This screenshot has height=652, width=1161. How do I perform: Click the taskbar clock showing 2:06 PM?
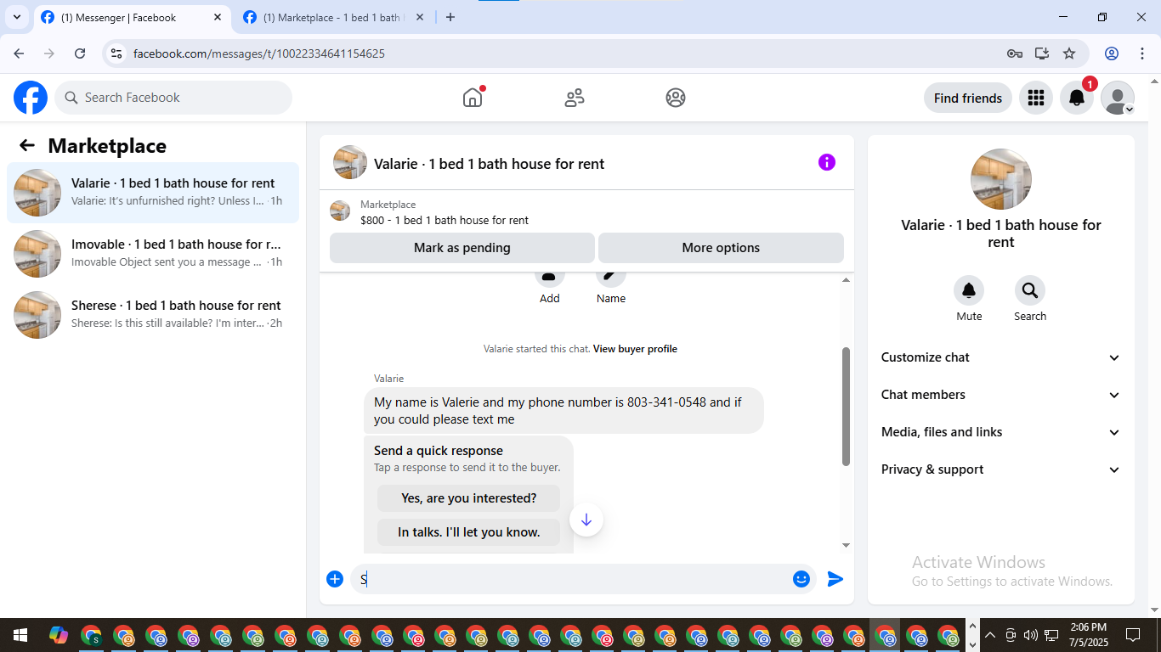point(1088,635)
